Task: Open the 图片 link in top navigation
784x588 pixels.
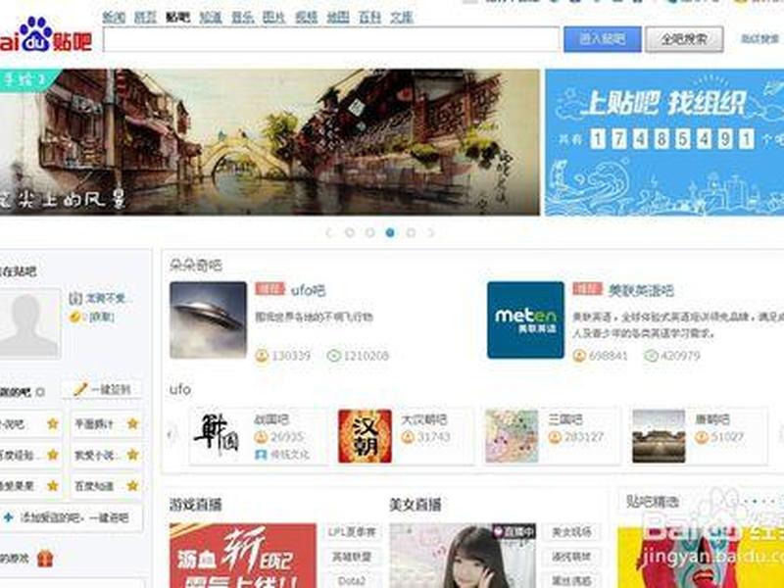Action: [274, 18]
